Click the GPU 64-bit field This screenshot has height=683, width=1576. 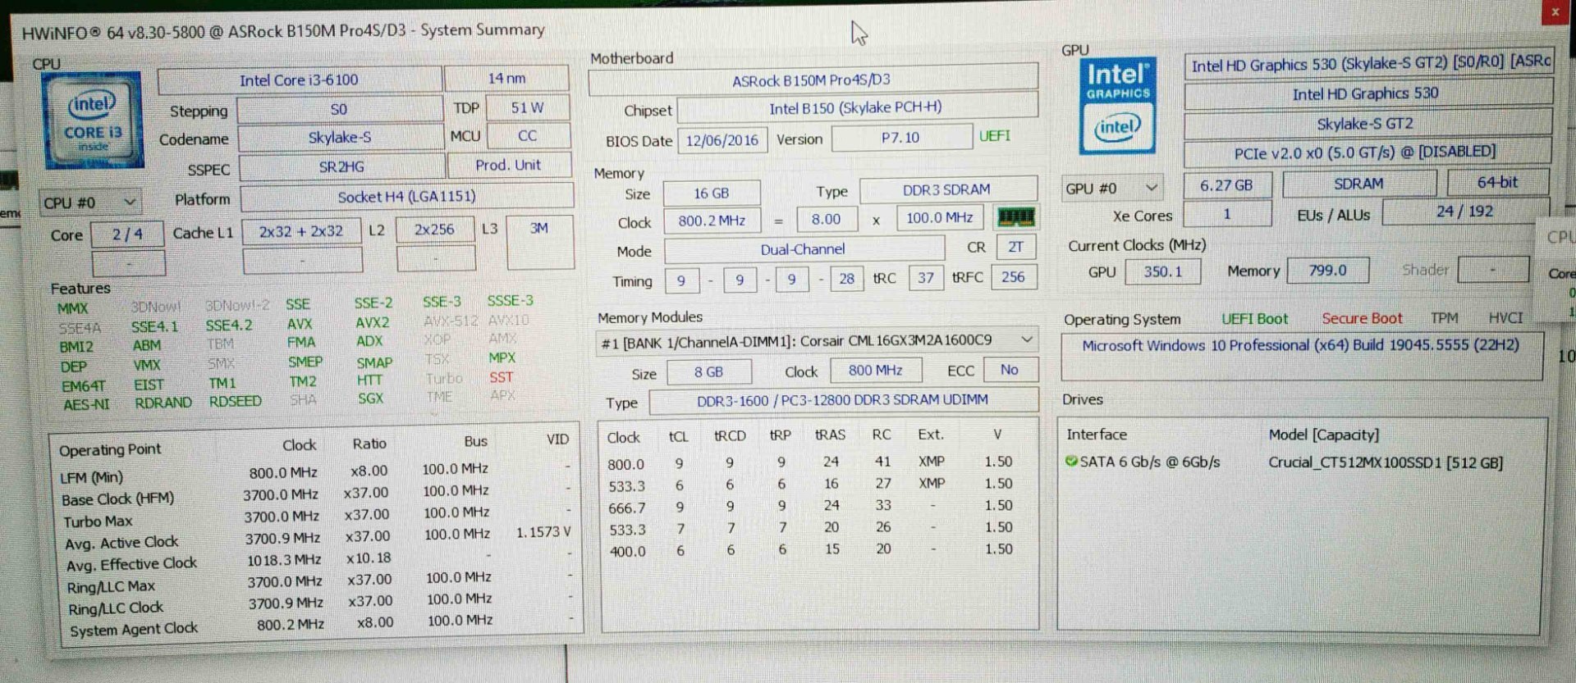(1498, 183)
